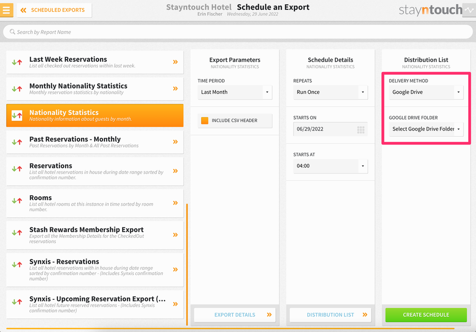Select the Past Reservations - Monthly report
476x332 pixels.
click(x=95, y=142)
